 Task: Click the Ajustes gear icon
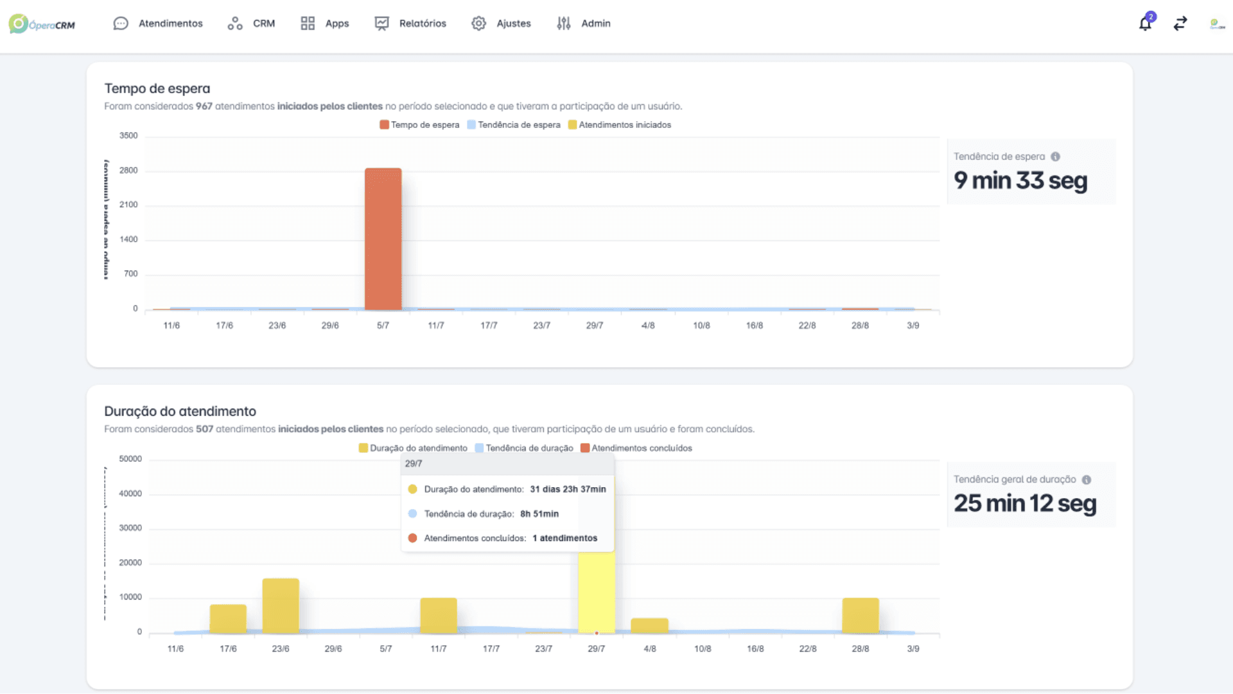click(479, 24)
